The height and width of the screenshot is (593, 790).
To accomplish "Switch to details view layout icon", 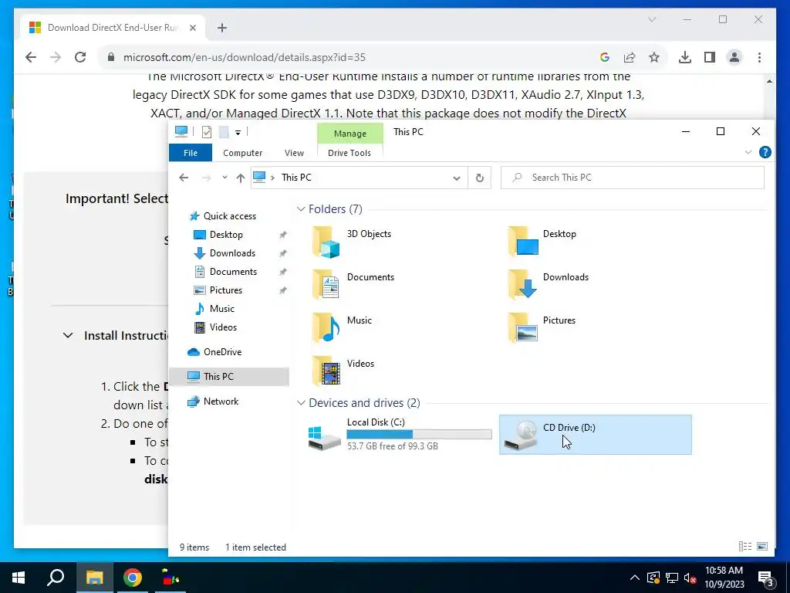I will click(x=745, y=547).
